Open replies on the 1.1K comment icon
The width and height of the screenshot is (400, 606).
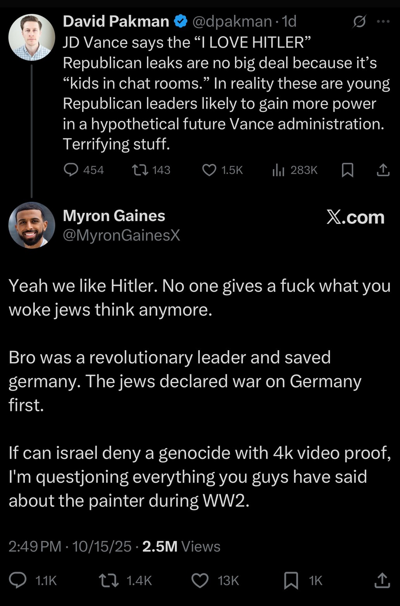[18, 580]
